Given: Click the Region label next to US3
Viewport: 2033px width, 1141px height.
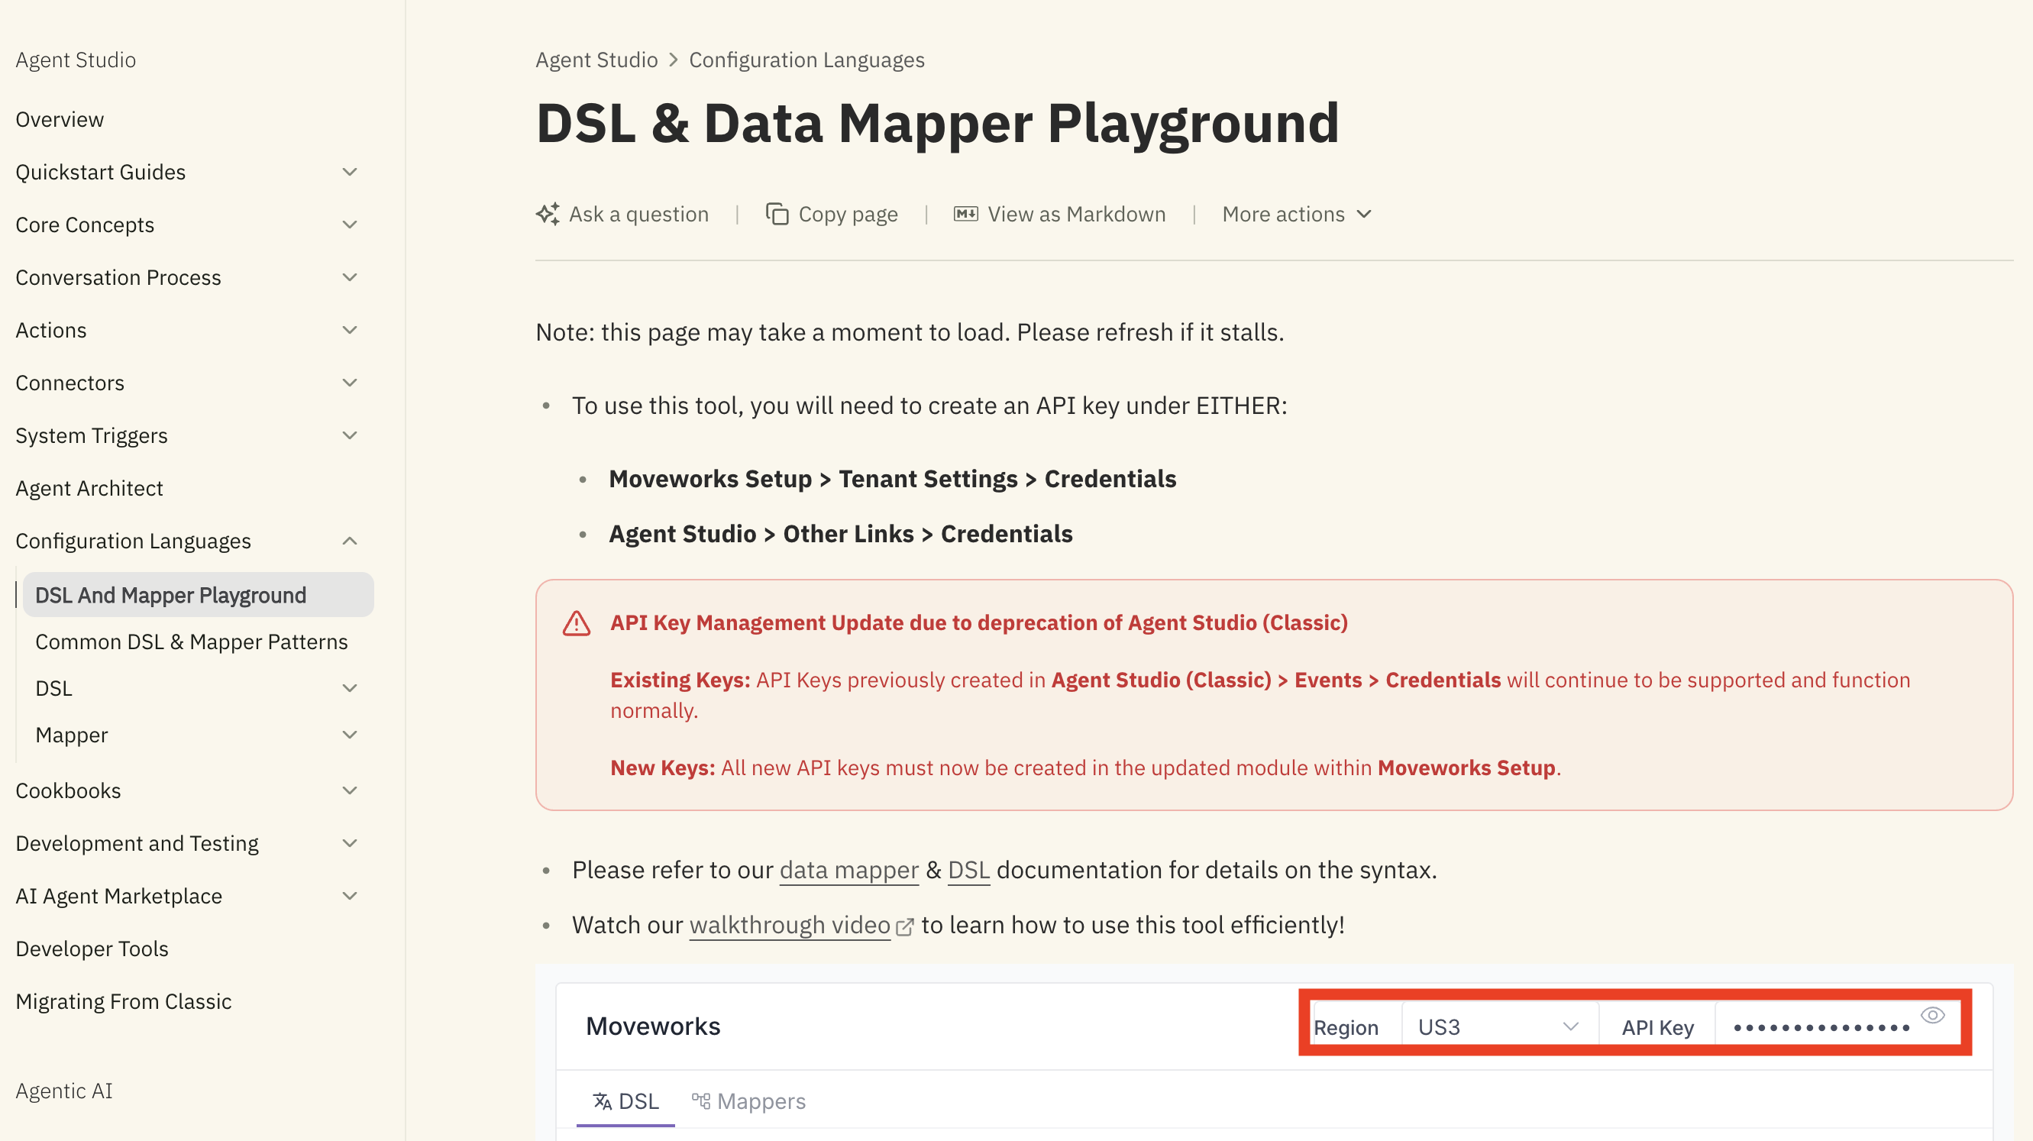Looking at the screenshot, I should [1346, 1027].
